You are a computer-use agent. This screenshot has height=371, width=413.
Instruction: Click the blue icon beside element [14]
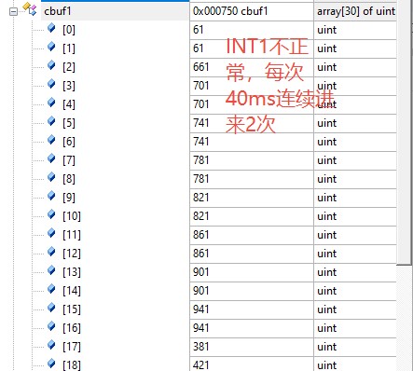click(x=51, y=289)
